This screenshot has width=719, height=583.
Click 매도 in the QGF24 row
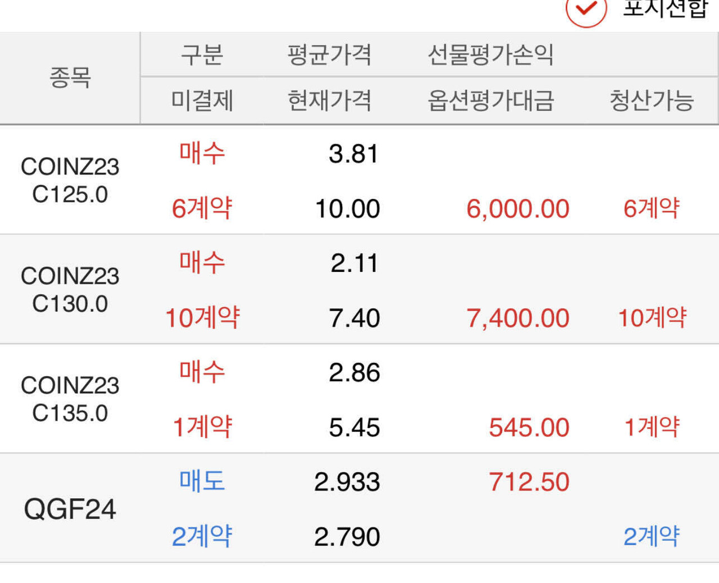tap(202, 481)
